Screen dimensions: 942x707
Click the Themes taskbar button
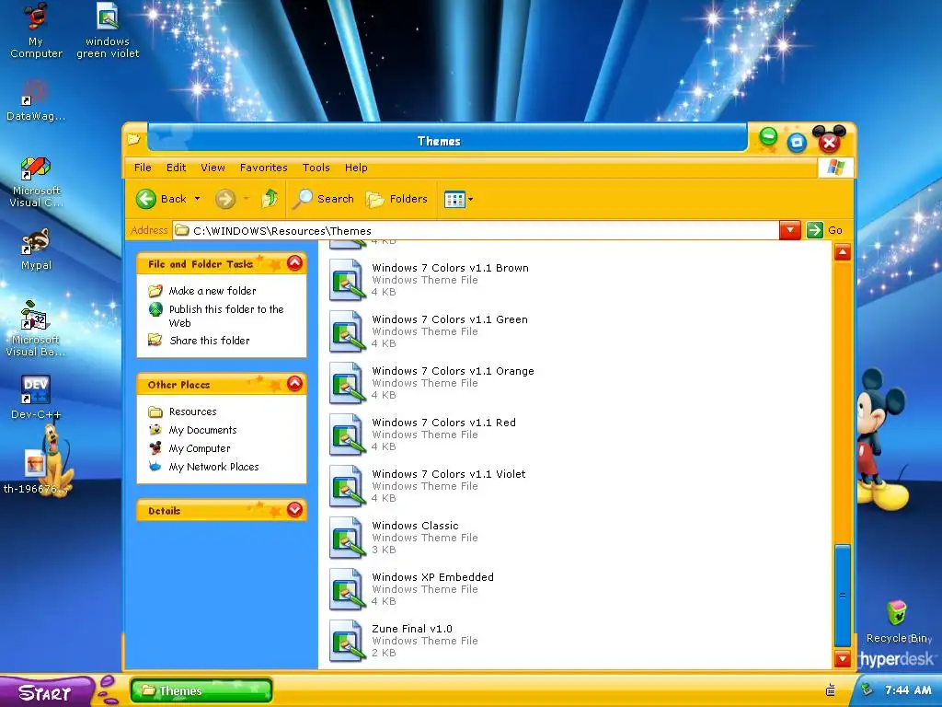[201, 690]
